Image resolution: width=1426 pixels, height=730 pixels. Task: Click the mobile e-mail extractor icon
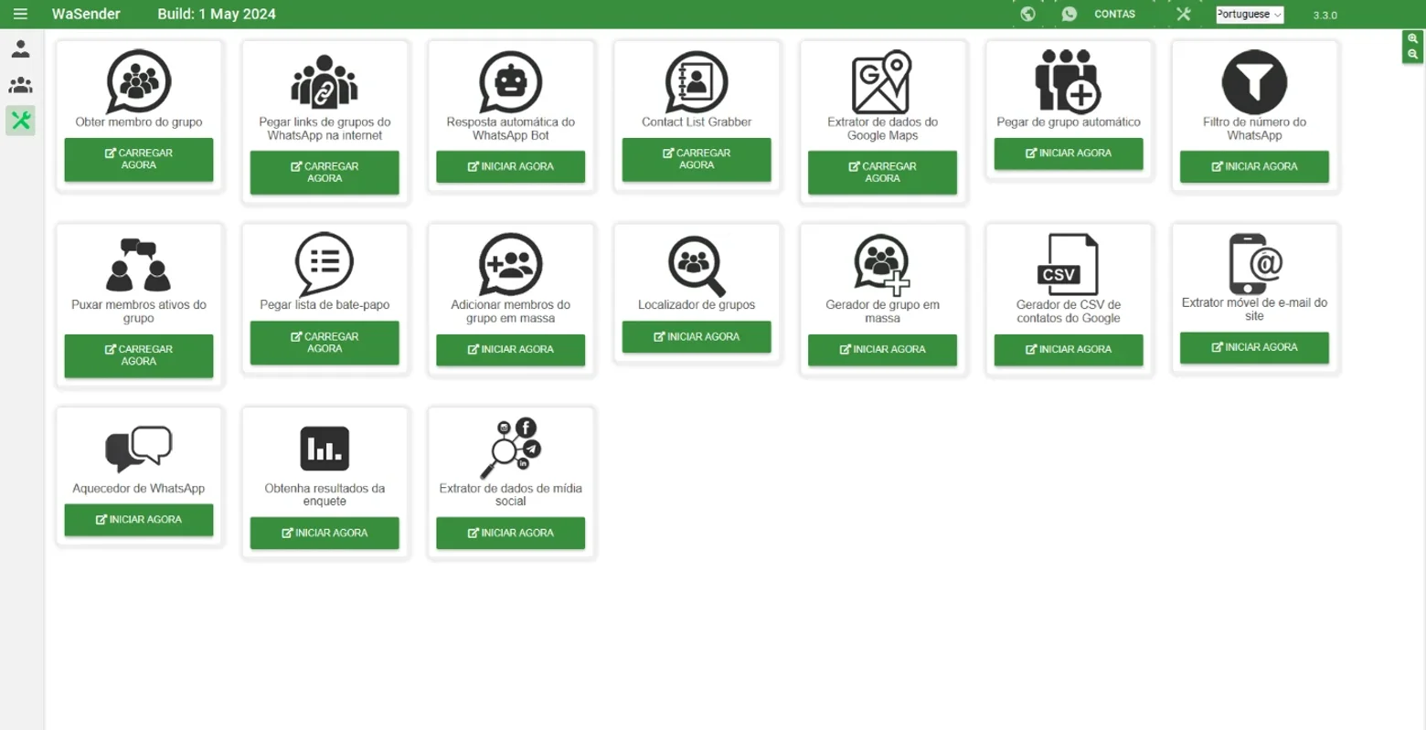(x=1254, y=265)
